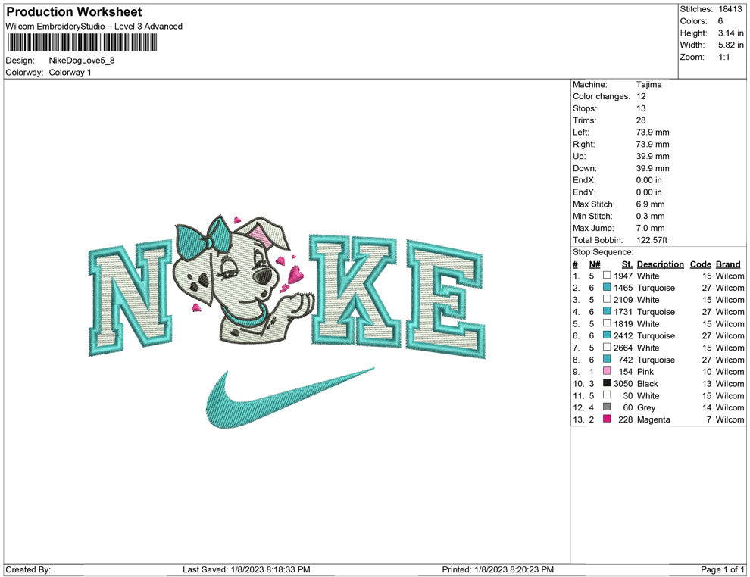Screen dimensions: 750x577
Task: Click the grey swatch in stop 12
Action: [x=607, y=407]
